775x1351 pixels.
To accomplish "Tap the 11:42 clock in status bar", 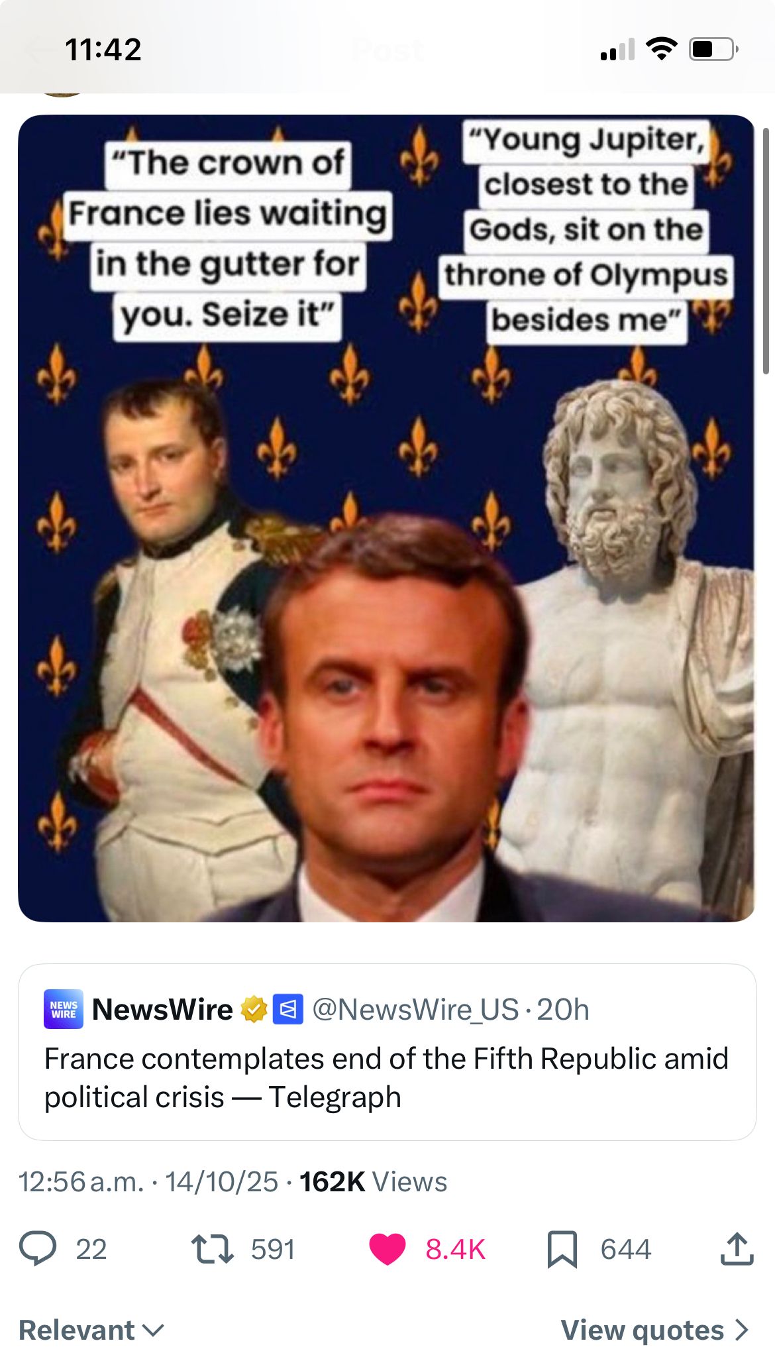I will [103, 50].
